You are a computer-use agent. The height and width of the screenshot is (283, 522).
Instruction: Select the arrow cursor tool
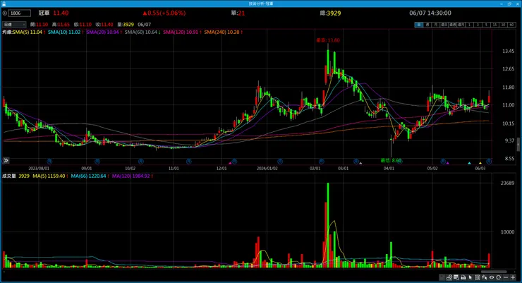[x=470, y=277]
